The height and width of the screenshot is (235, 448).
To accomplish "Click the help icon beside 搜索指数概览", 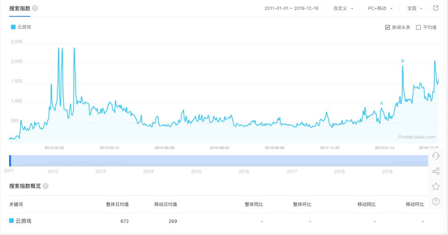I will [x=46, y=186].
